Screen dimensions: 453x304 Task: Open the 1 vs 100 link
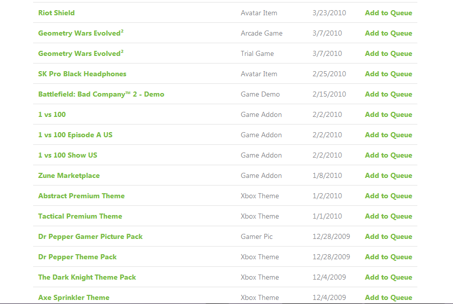[x=52, y=114]
